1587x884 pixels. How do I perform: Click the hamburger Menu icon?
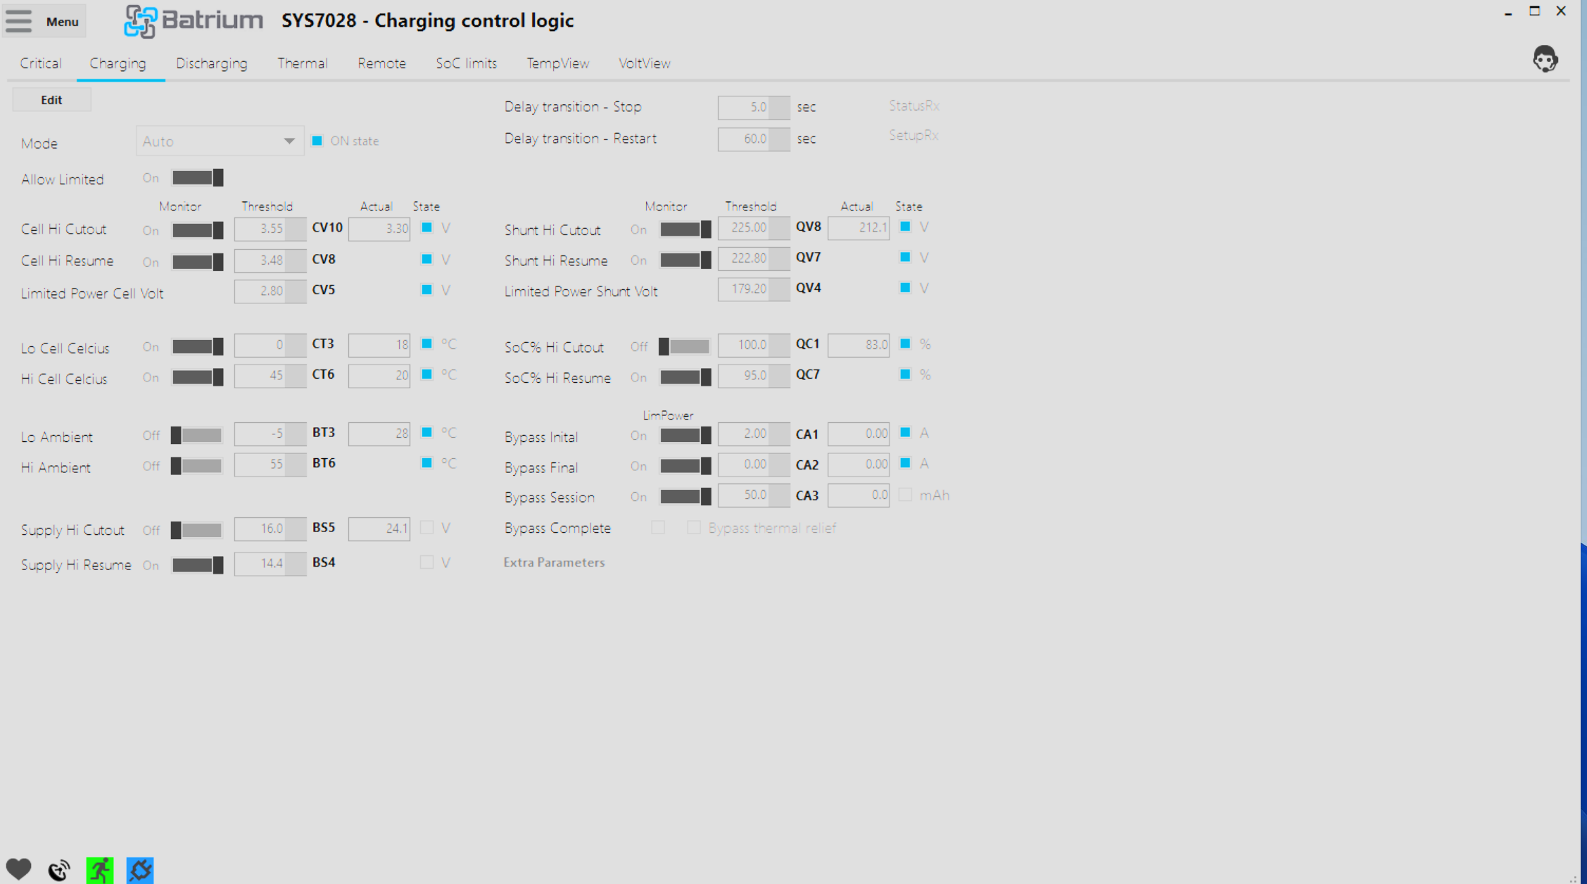[x=19, y=20]
